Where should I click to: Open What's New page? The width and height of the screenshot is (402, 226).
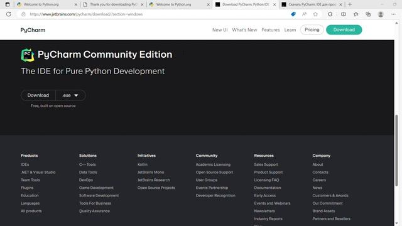tap(244, 30)
